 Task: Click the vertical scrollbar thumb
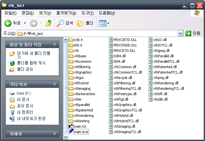tap(66, 88)
